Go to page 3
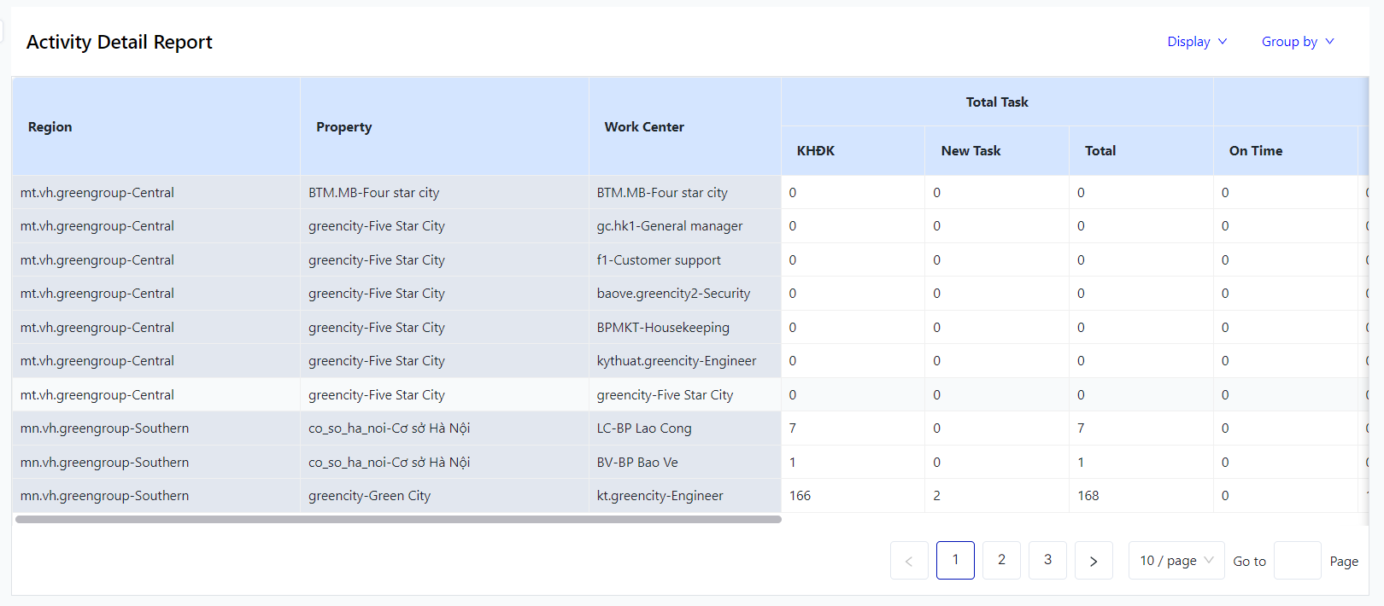The width and height of the screenshot is (1384, 606). [1047, 560]
